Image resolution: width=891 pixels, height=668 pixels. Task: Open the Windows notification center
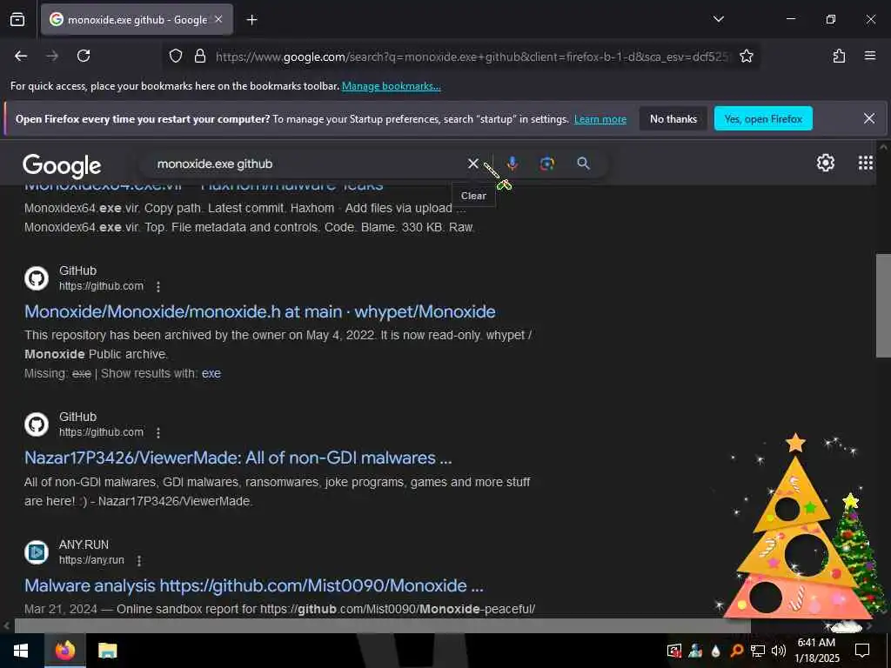coord(862,651)
